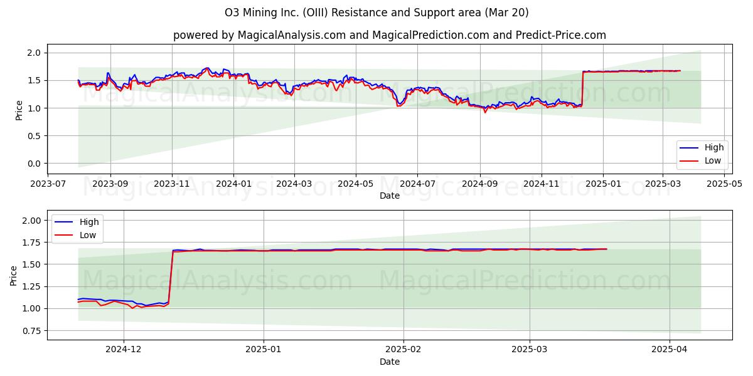Click the '2.00' y-axis tick on bottom chart

coord(33,221)
